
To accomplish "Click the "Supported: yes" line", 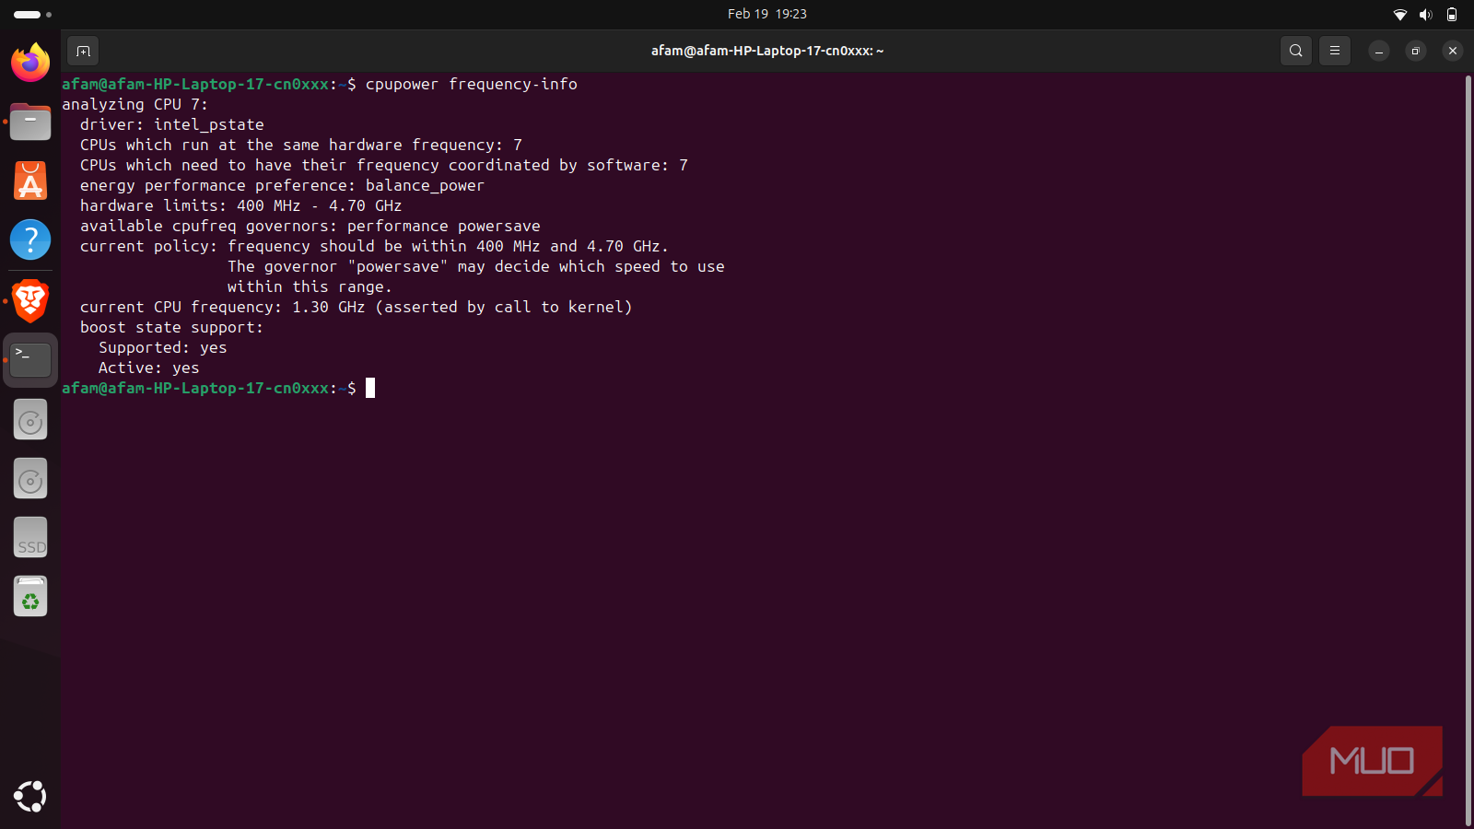I will [x=163, y=347].
